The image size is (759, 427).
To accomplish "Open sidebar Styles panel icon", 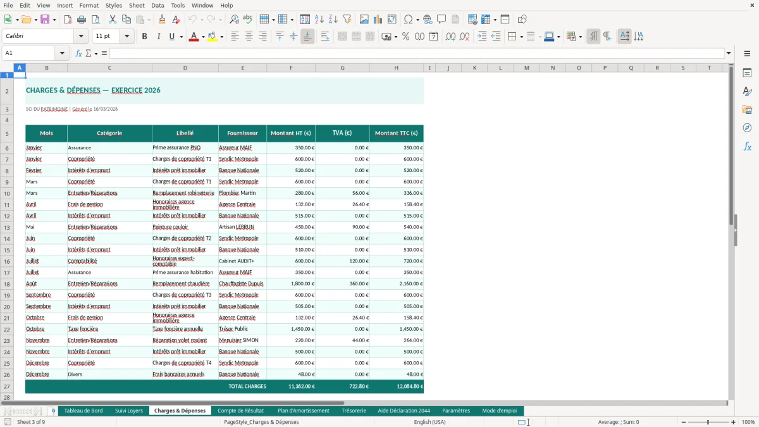I will tap(747, 91).
